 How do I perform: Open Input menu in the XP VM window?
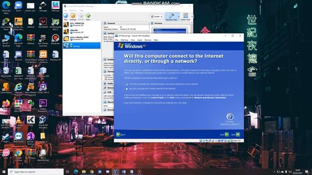point(140,40)
